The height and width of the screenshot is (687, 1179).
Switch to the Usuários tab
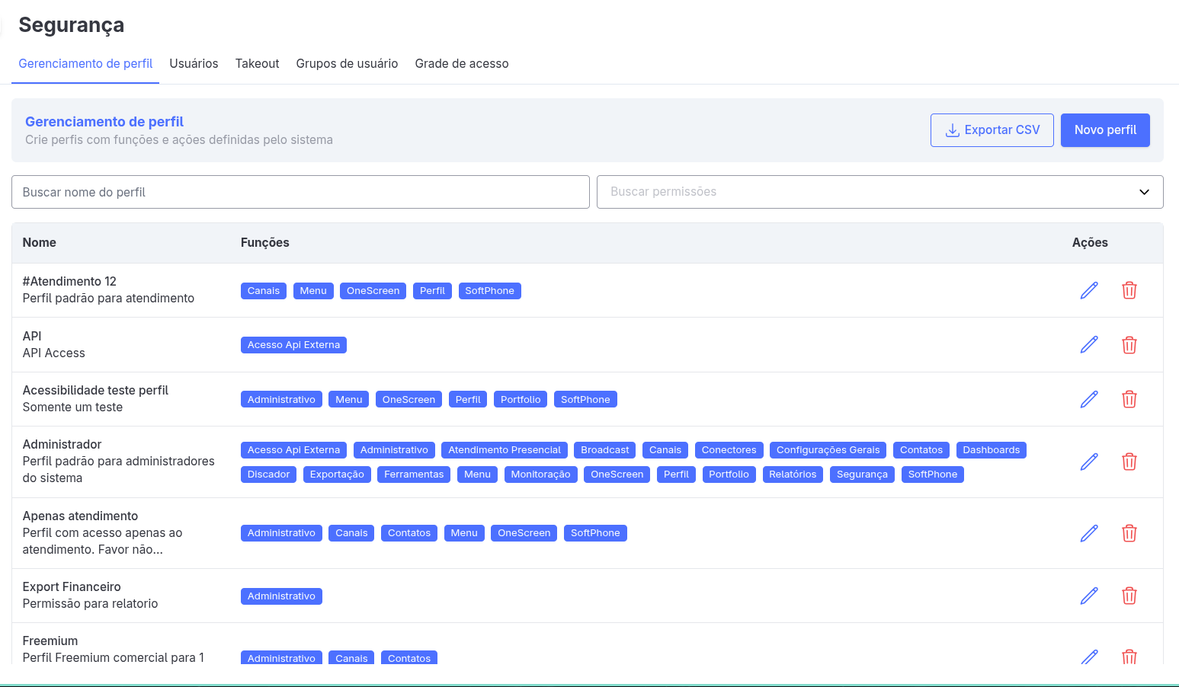coord(194,64)
